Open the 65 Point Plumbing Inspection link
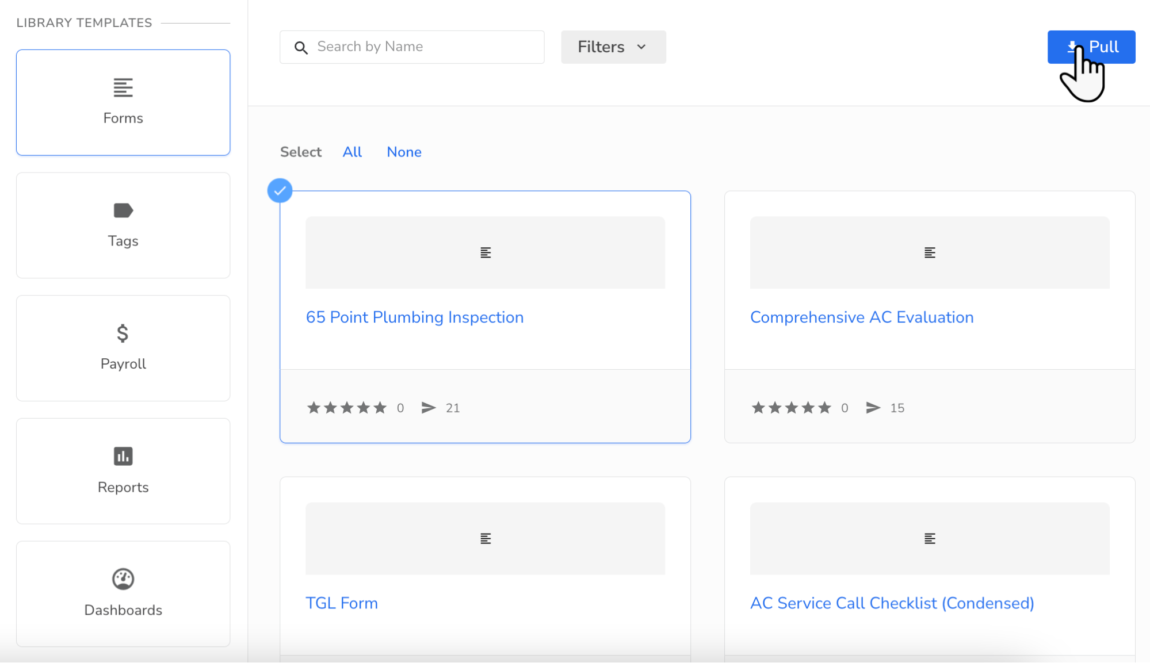1150x663 pixels. pos(414,317)
